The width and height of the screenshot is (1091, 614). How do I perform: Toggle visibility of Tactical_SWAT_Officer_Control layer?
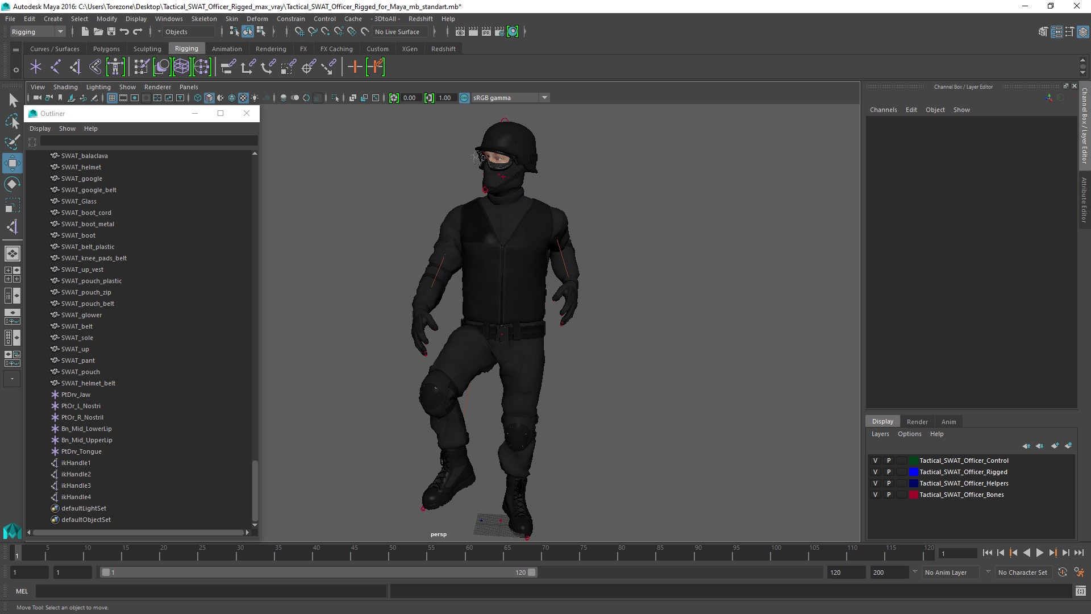pyautogui.click(x=875, y=460)
